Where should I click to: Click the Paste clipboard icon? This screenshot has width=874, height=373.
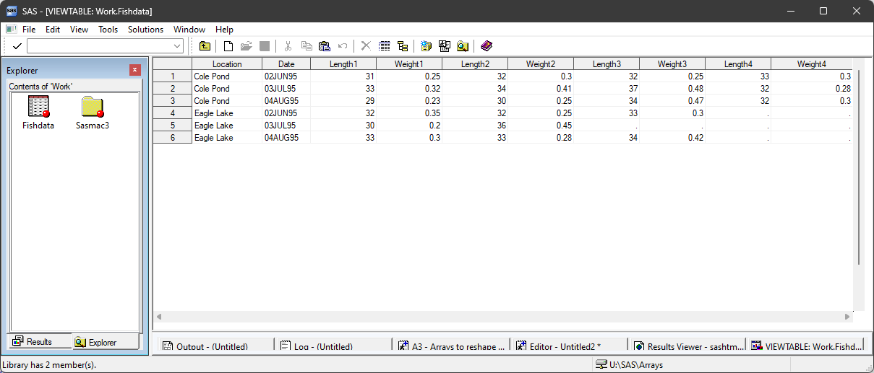[x=325, y=46]
